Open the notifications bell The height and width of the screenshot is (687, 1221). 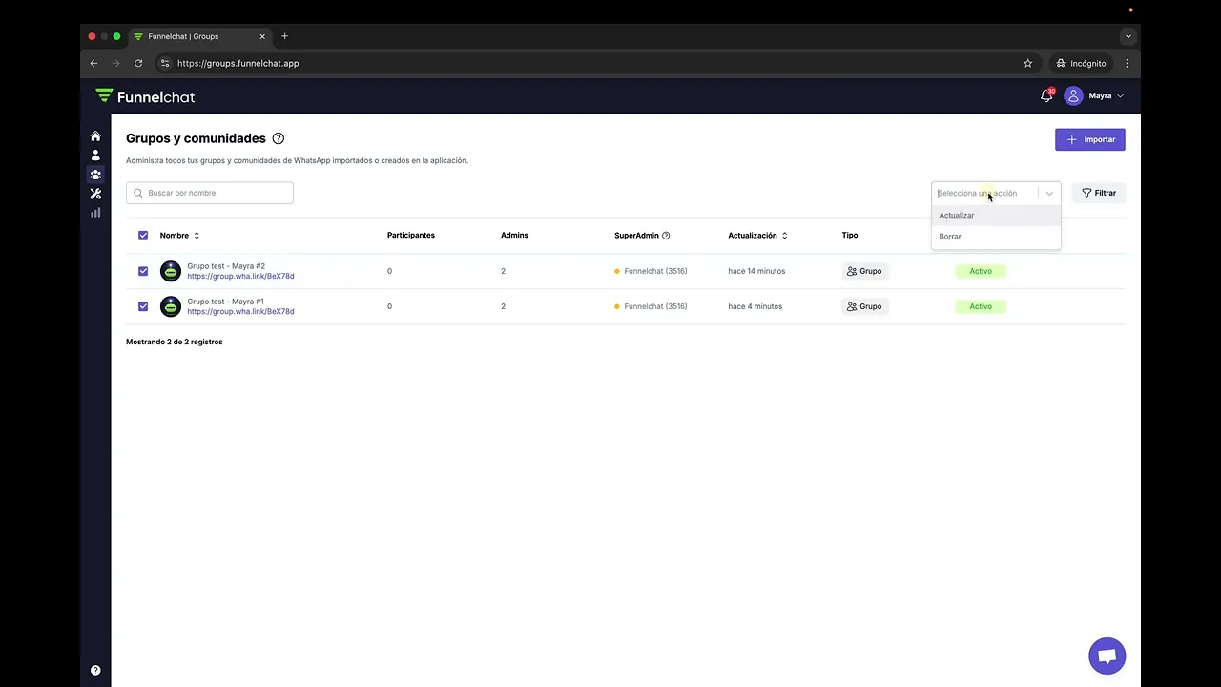1046,96
